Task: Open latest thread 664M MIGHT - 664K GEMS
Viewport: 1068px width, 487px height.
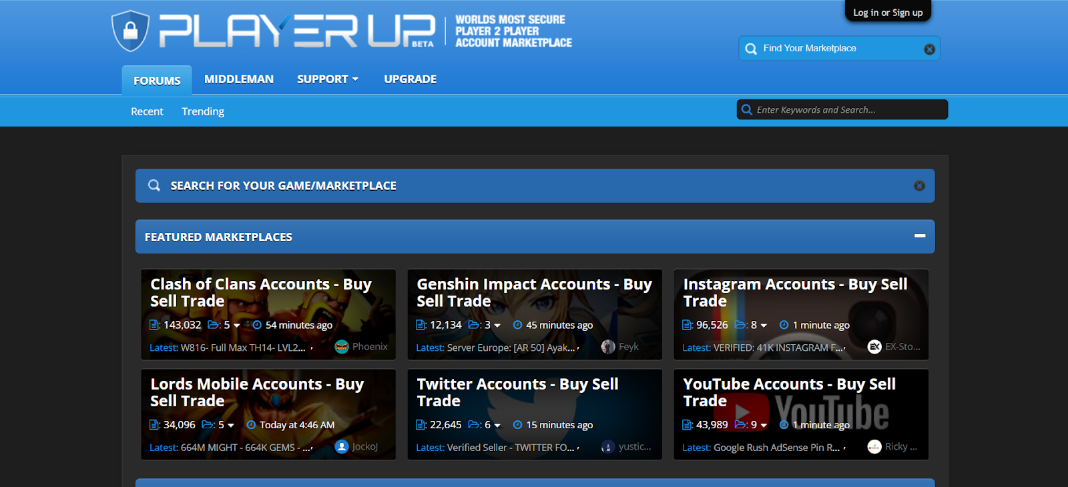Action: pyautogui.click(x=245, y=448)
